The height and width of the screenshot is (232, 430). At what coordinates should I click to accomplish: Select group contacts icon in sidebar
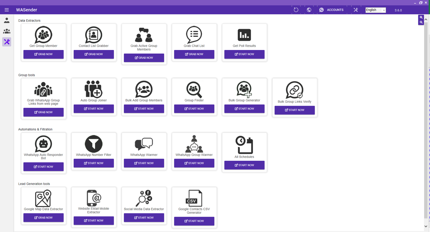click(7, 31)
